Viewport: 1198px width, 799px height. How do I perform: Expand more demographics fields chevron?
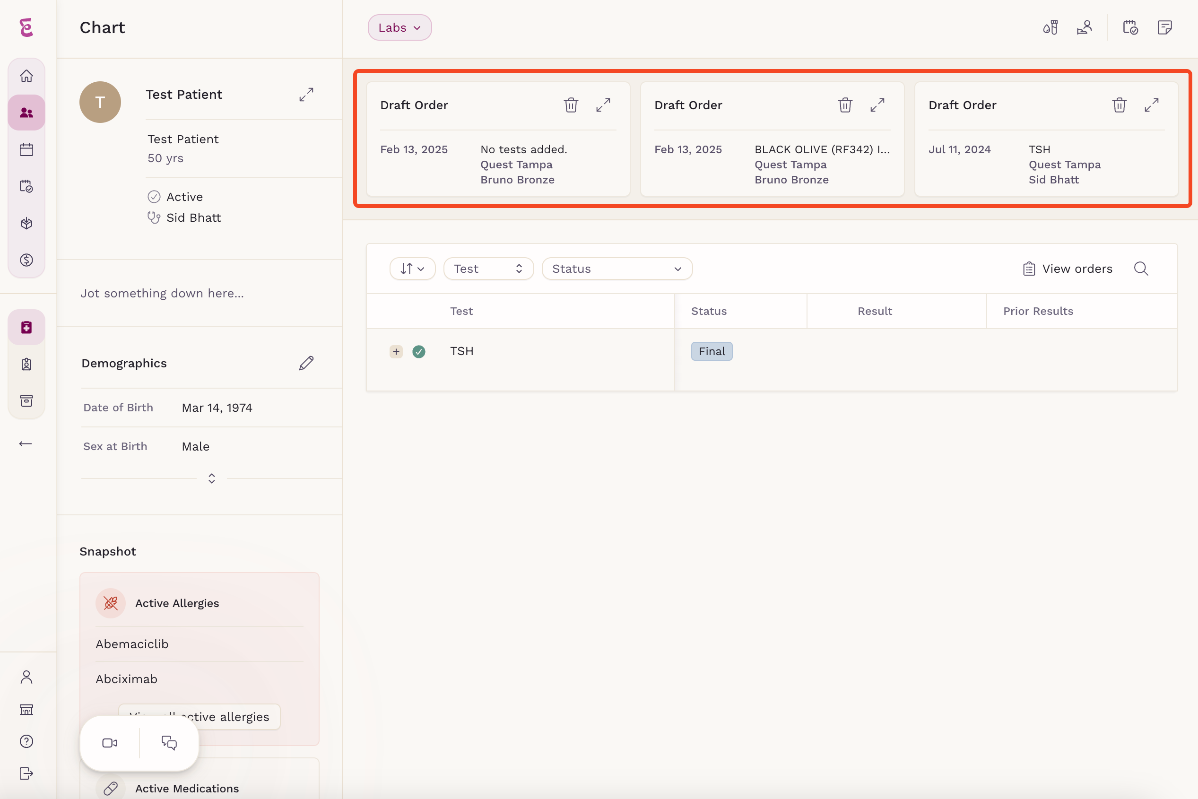(x=211, y=478)
